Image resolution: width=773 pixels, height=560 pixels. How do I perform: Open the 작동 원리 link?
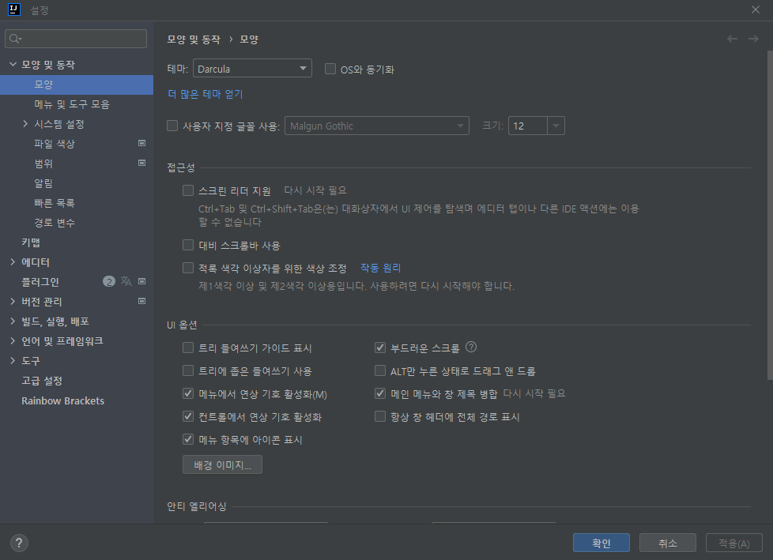(x=380, y=268)
